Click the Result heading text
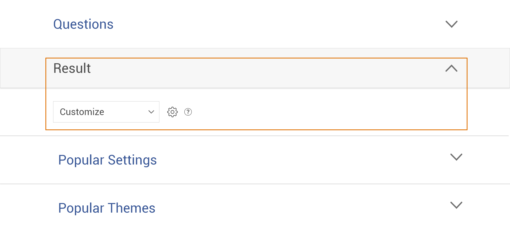This screenshot has width=510, height=232. 72,68
